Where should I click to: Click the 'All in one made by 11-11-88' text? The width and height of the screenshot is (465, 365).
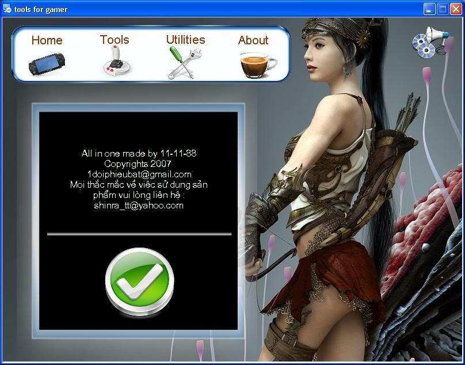(x=139, y=153)
